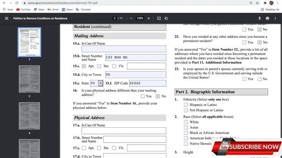Check Yes for Item 23 government service
Viewport: 282px width, 158px height.
tap(244, 79)
